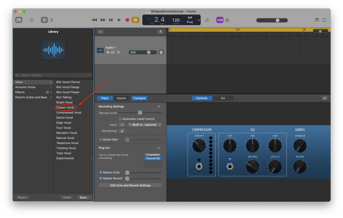Viewport: 343px width, 218px height.
Task: Go to beginning of project
Action: click(x=111, y=20)
